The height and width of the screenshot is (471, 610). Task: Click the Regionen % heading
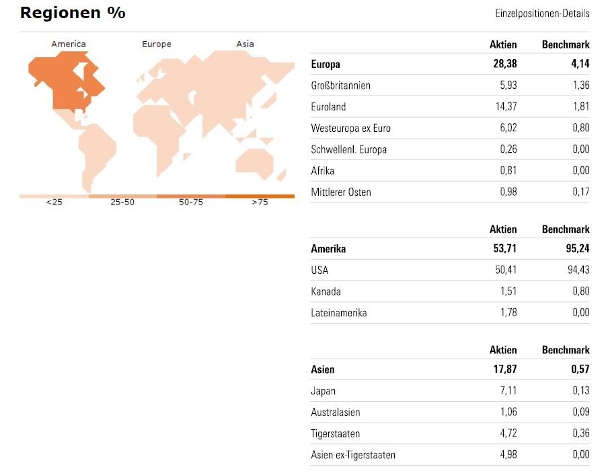tap(73, 13)
